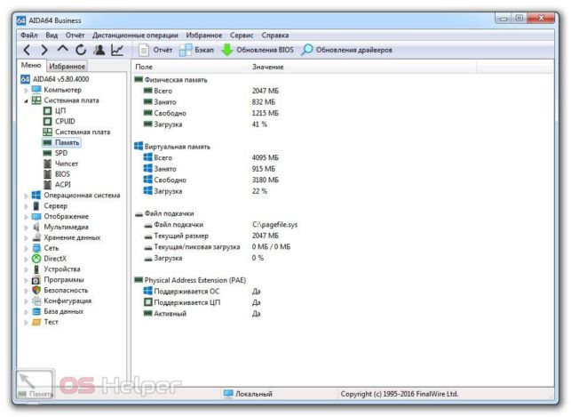Select the C:\pagefile.sys value

[x=274, y=225]
